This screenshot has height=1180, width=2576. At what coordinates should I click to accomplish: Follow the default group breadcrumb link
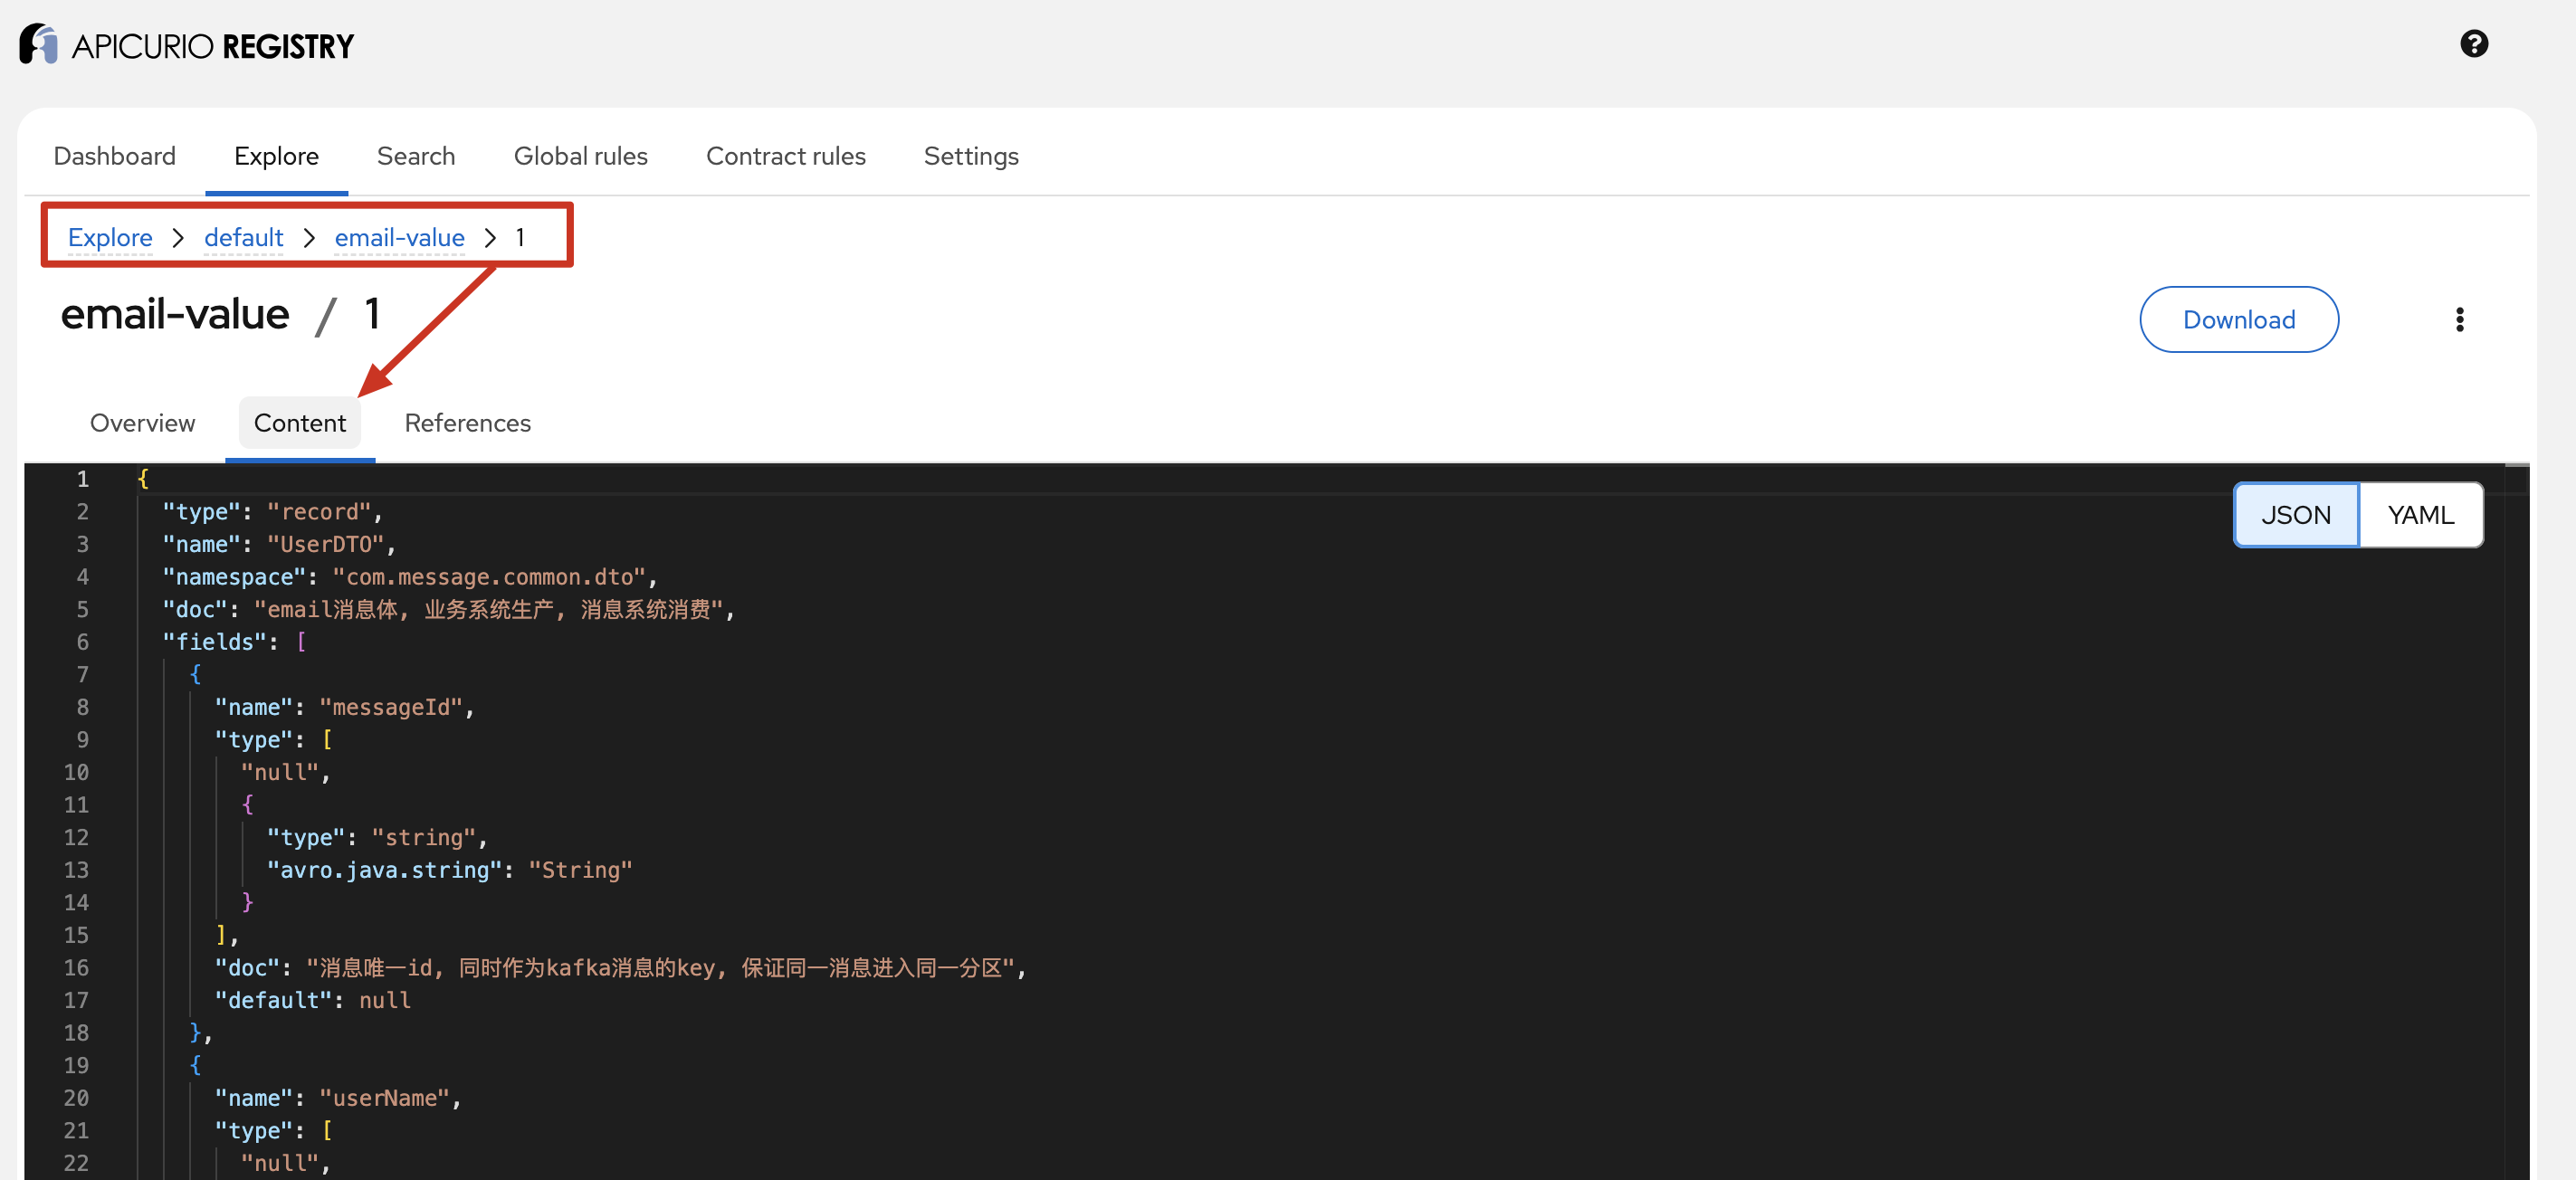click(243, 237)
